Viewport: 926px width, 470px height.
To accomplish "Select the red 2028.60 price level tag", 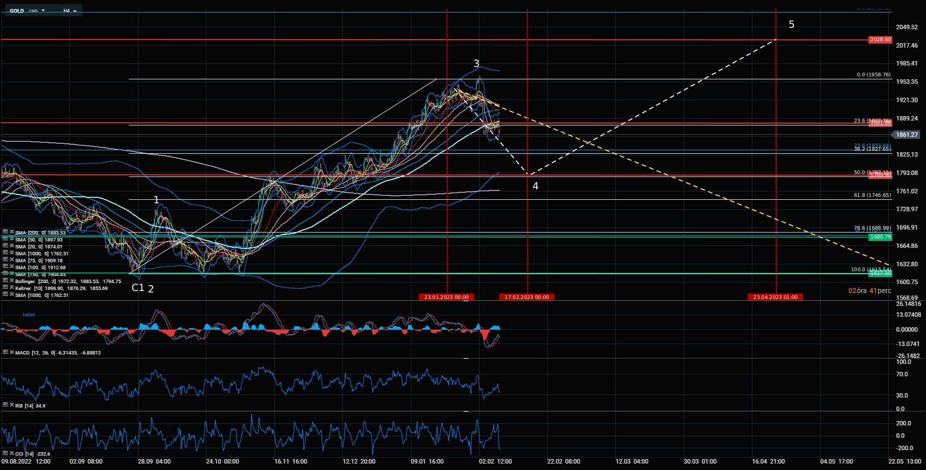I will coord(880,40).
